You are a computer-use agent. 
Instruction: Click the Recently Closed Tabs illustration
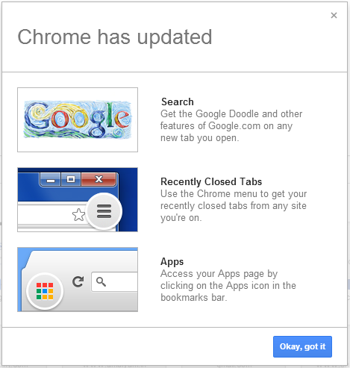pos(78,199)
